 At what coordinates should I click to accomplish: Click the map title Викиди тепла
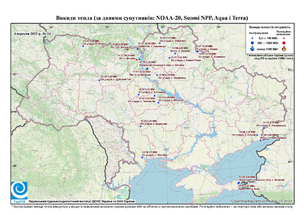[152, 18]
